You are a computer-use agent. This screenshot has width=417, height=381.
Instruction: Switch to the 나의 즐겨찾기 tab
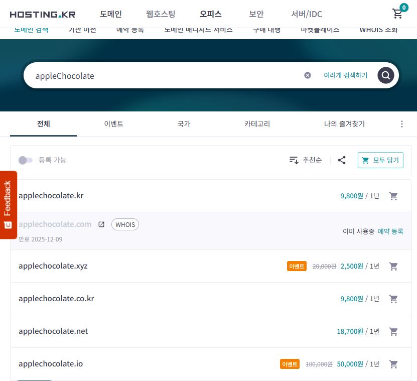coord(344,123)
